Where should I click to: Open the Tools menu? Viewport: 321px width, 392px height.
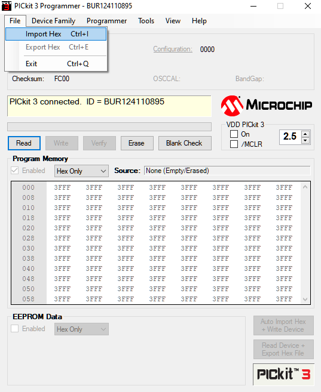coord(146,21)
